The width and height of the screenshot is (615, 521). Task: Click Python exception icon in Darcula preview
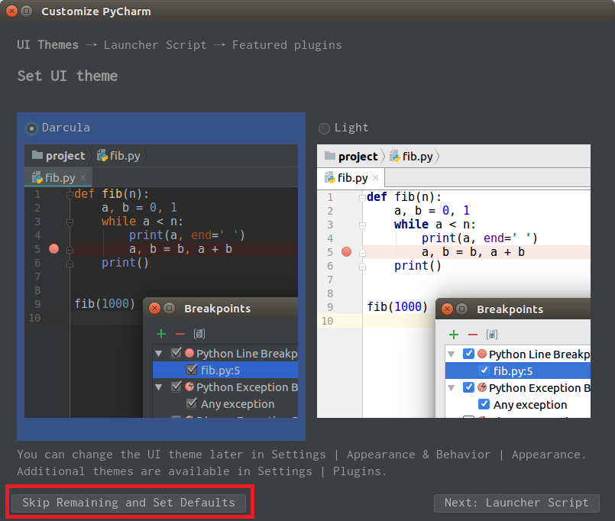(x=189, y=387)
